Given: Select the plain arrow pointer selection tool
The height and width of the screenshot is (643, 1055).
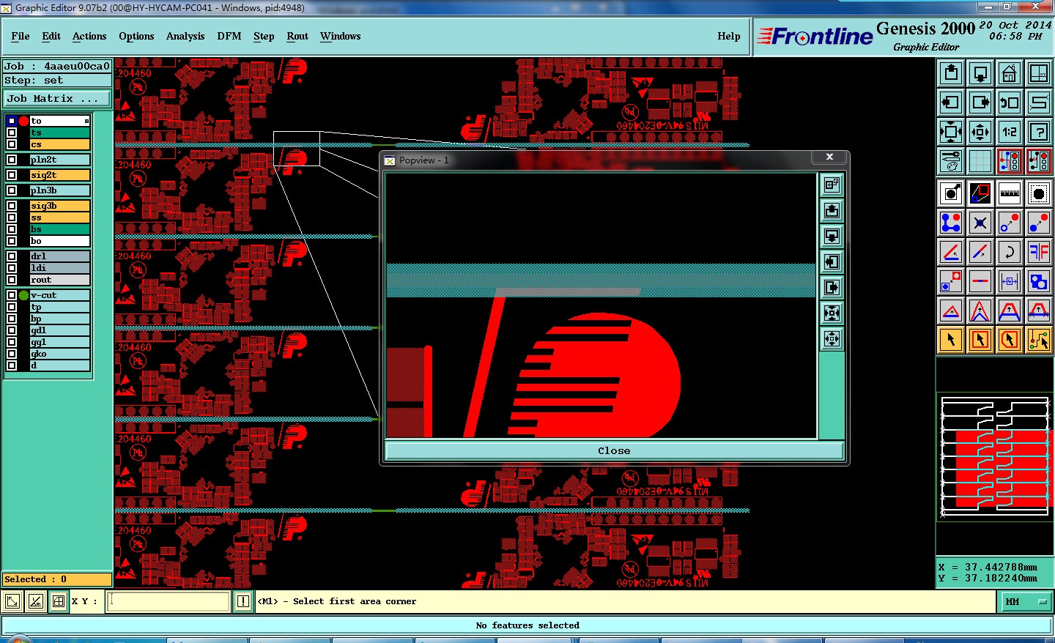Looking at the screenshot, I should coord(951,340).
